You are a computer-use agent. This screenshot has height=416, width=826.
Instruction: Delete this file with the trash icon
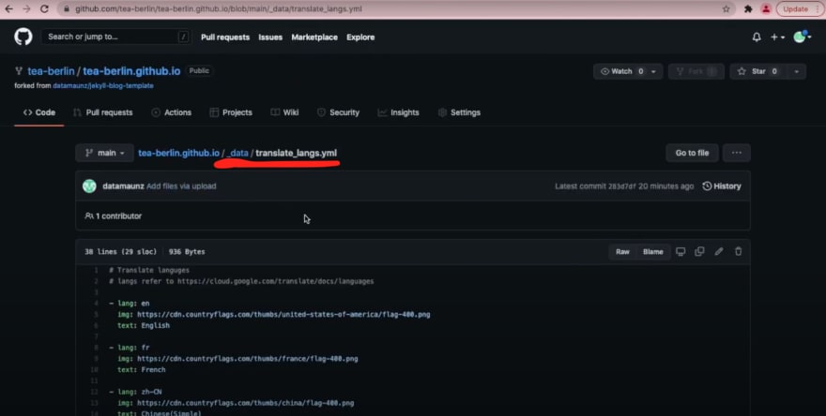click(738, 252)
